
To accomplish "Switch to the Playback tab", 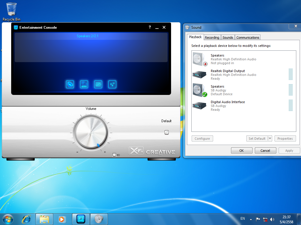I will tap(195, 37).
